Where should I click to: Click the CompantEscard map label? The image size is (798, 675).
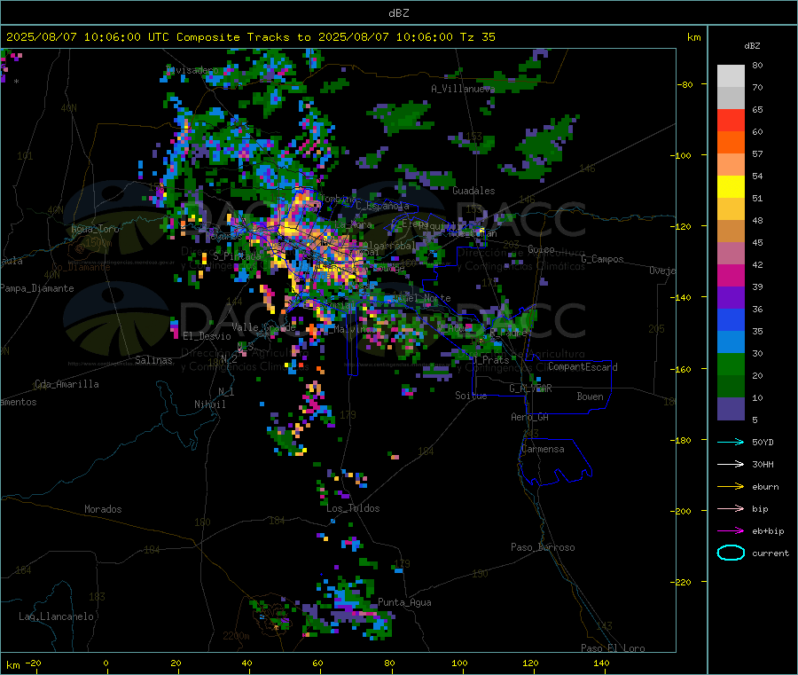tap(583, 367)
